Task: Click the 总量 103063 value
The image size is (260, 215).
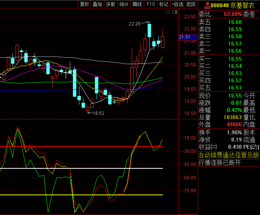Action: [233, 117]
